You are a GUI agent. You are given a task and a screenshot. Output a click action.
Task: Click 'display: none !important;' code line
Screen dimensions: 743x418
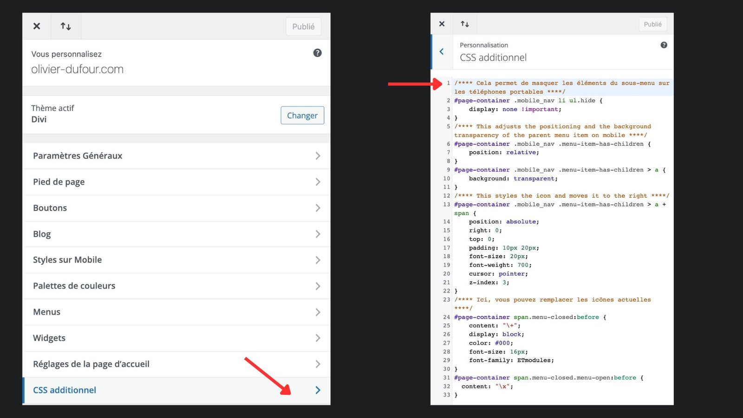tap(515, 109)
